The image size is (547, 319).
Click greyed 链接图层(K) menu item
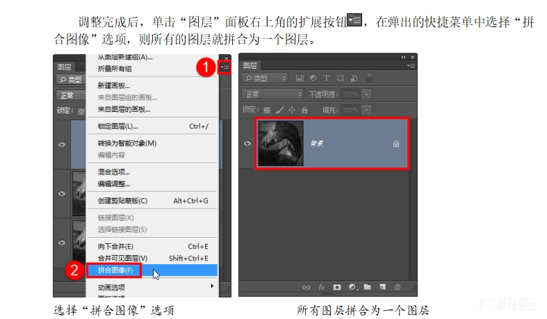pyautogui.click(x=152, y=218)
